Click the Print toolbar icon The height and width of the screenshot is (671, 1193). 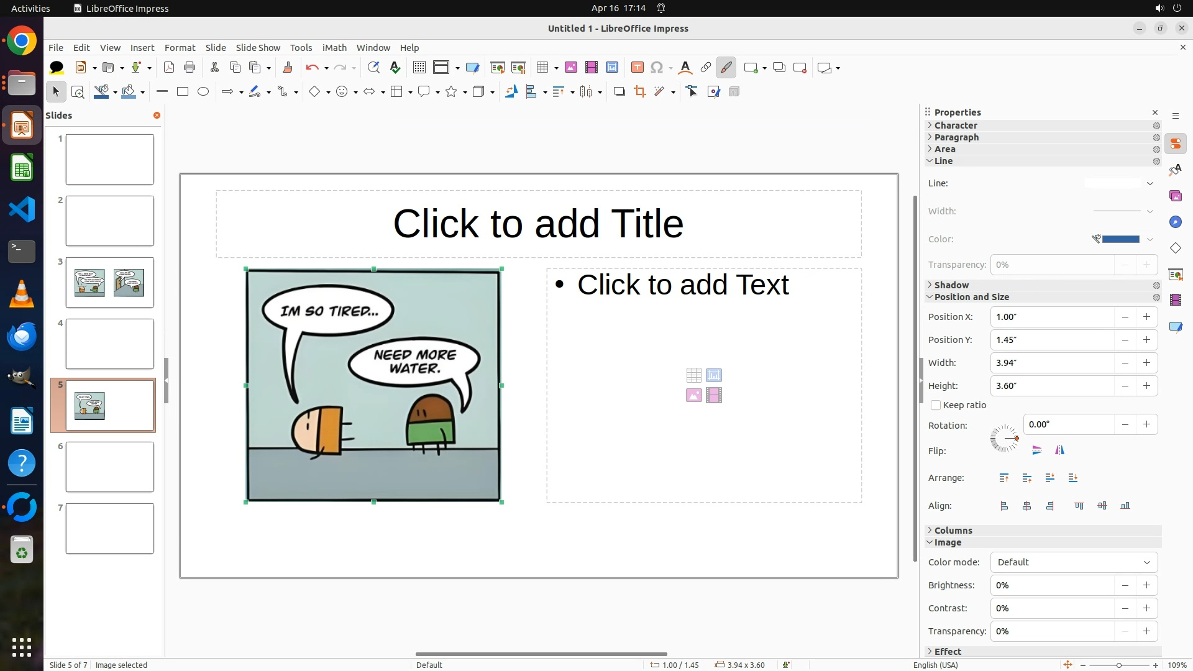(190, 68)
